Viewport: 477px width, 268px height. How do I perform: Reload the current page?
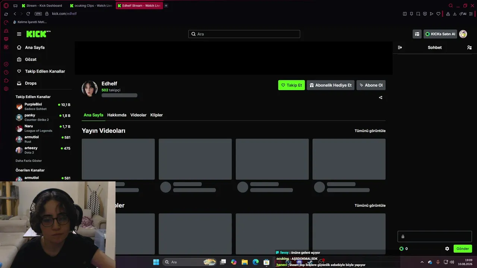pos(28,14)
